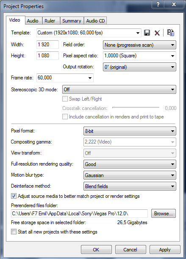Click the Match Media Settings icon

(x=170, y=33)
